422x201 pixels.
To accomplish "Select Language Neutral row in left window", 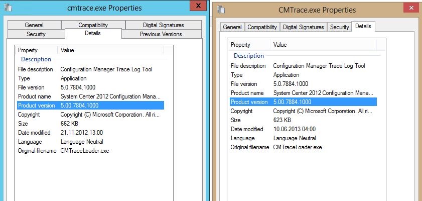I will click(x=90, y=142).
